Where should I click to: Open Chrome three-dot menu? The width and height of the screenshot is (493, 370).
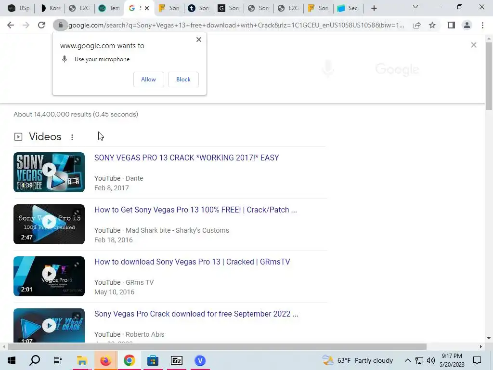pyautogui.click(x=482, y=25)
